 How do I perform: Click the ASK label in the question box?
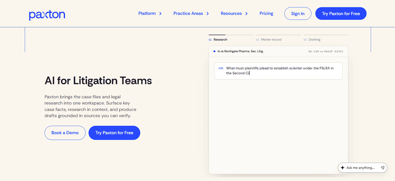pyautogui.click(x=221, y=68)
